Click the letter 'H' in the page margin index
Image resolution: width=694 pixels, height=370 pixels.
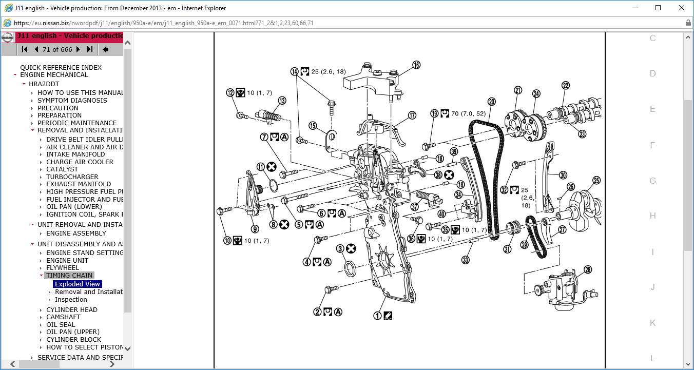coord(653,216)
